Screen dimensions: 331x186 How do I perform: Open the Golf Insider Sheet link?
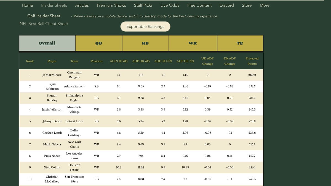[44, 16]
